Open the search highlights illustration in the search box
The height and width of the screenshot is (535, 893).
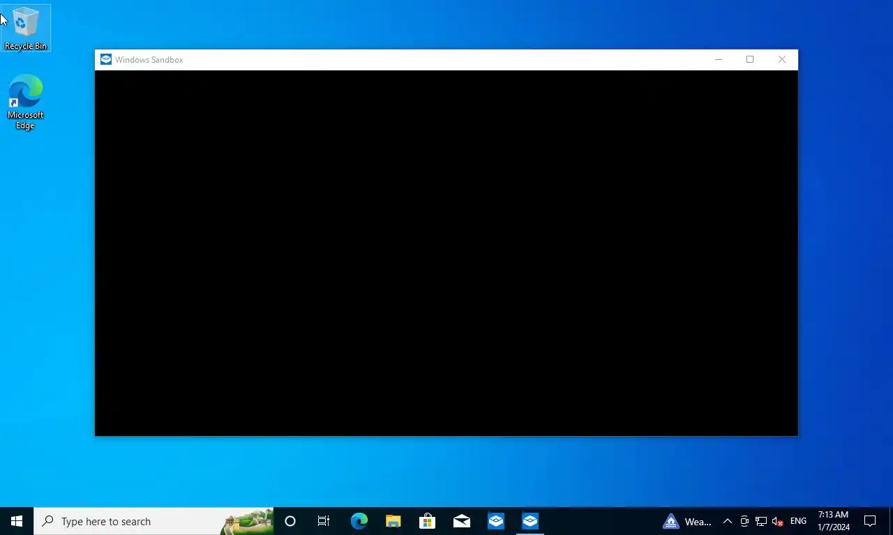[x=247, y=522]
